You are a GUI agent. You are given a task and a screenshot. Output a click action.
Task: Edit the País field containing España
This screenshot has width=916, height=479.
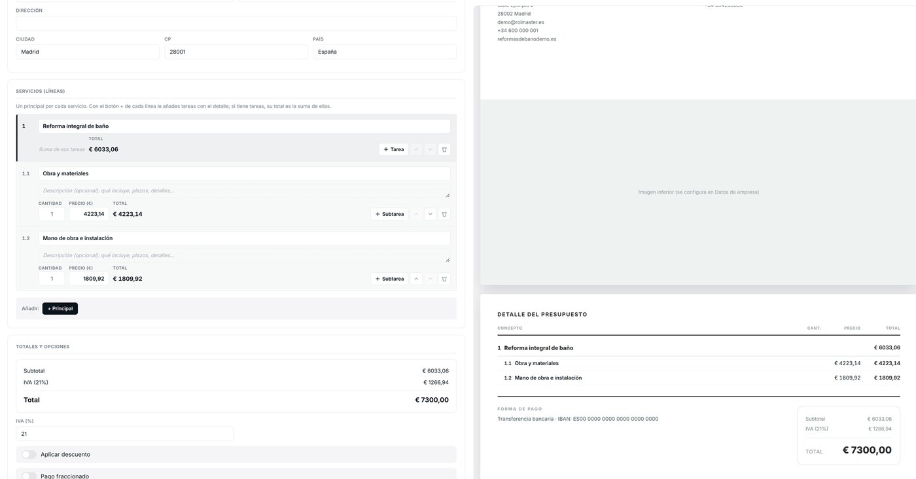click(385, 52)
